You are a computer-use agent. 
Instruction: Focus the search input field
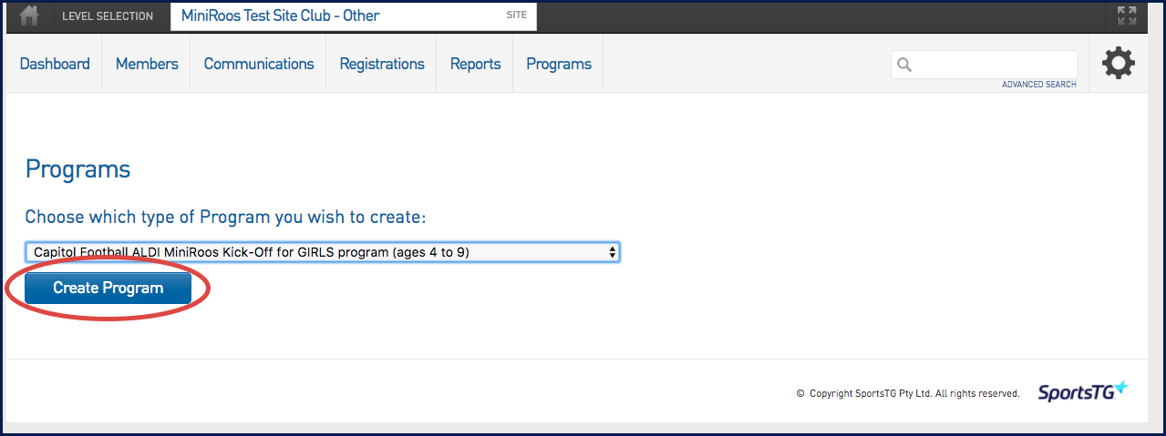pyautogui.click(x=985, y=65)
